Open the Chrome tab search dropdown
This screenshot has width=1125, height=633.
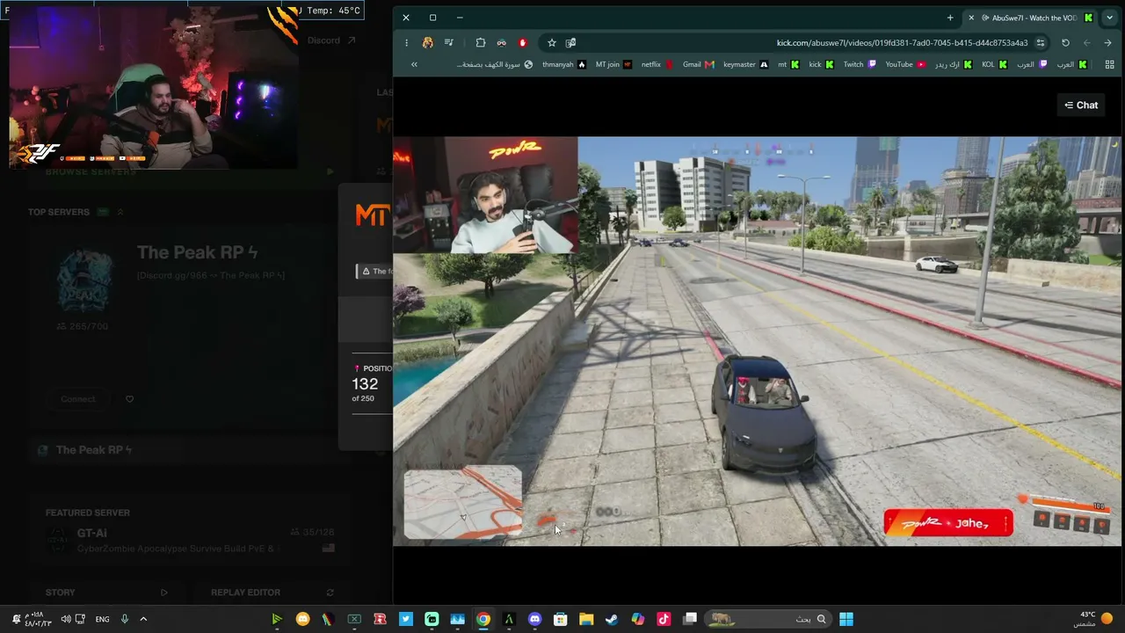[1109, 18]
